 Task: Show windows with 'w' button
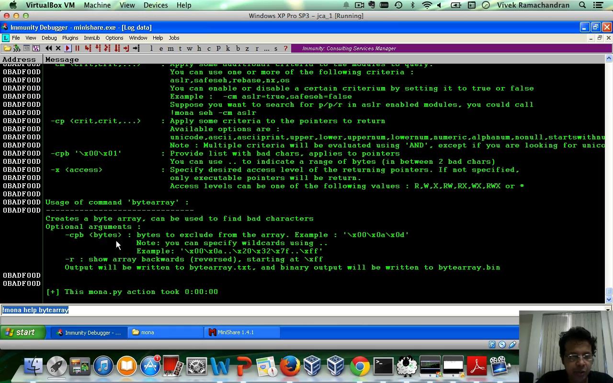click(x=190, y=48)
